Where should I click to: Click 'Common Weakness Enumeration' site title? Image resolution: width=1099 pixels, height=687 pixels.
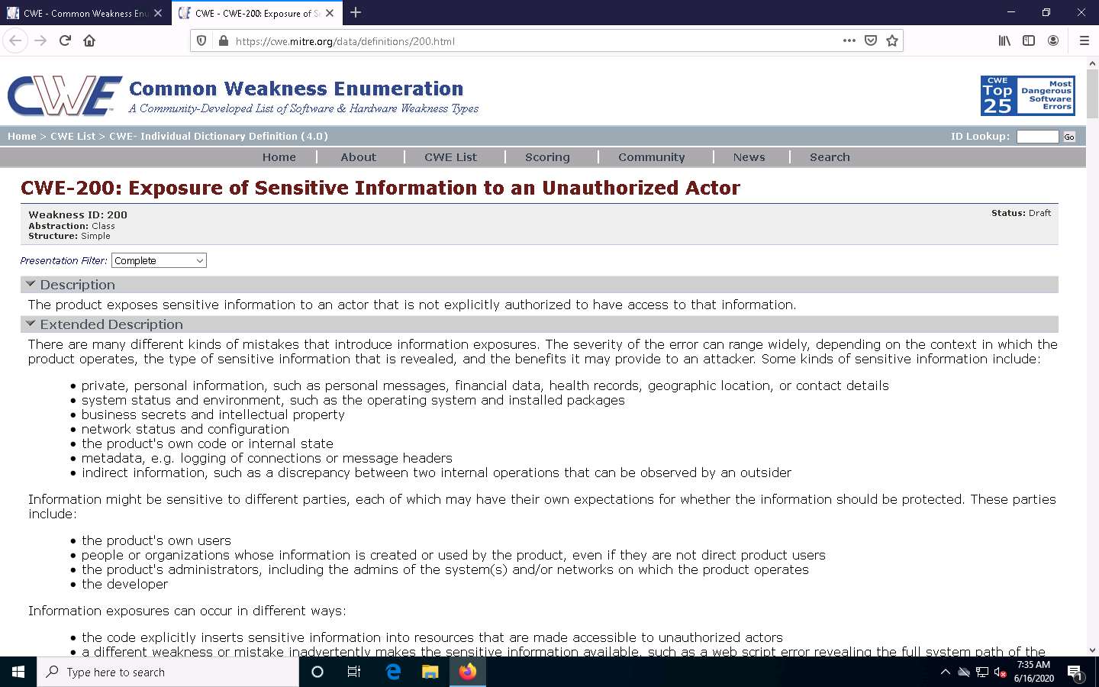296,89
